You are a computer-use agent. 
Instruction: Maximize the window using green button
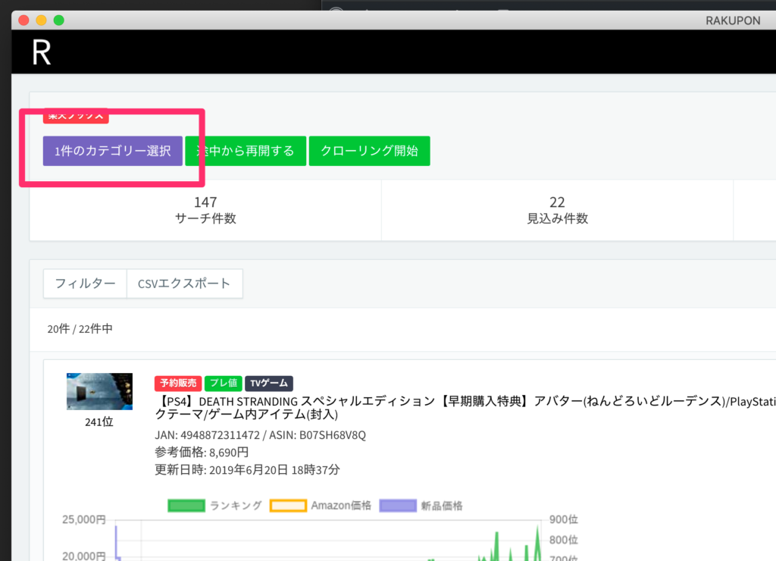coord(59,20)
